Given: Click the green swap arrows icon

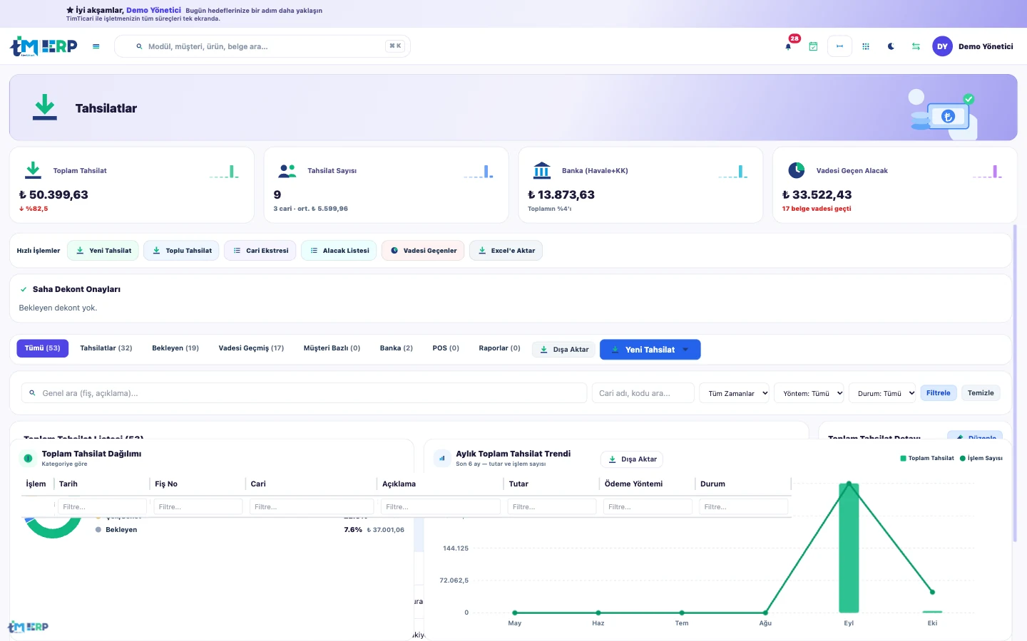Looking at the screenshot, I should coord(916,46).
